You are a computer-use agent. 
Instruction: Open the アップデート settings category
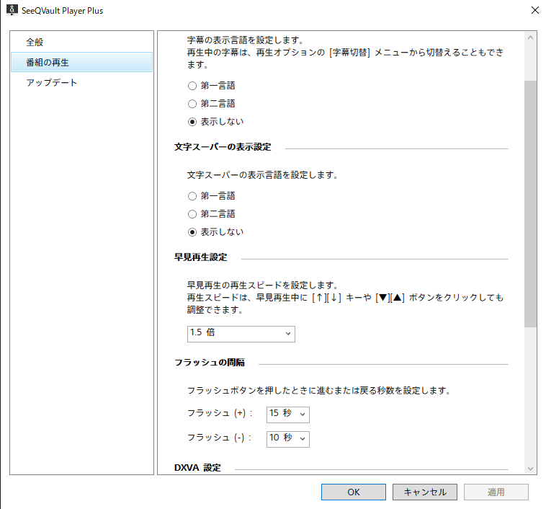tap(52, 83)
